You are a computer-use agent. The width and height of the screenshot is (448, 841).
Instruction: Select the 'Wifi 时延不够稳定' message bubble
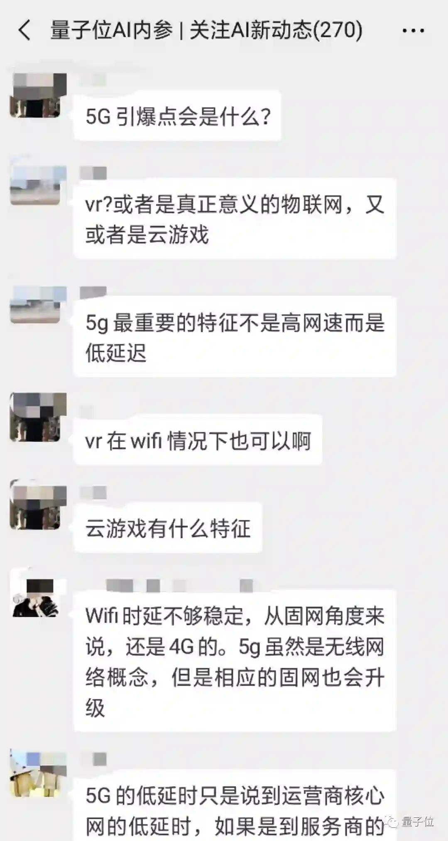[235, 661]
